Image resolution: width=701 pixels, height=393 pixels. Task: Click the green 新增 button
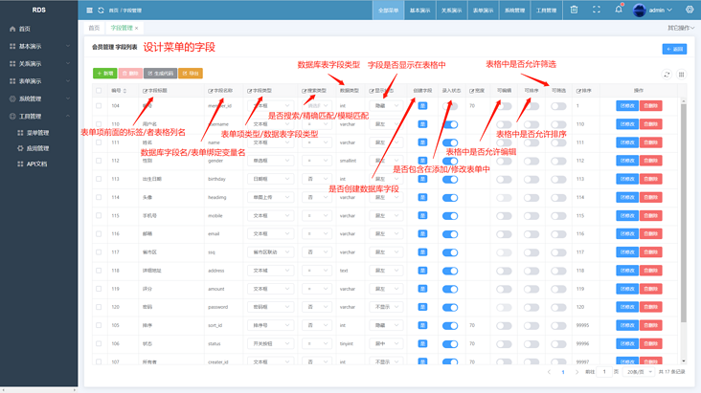tap(105, 74)
